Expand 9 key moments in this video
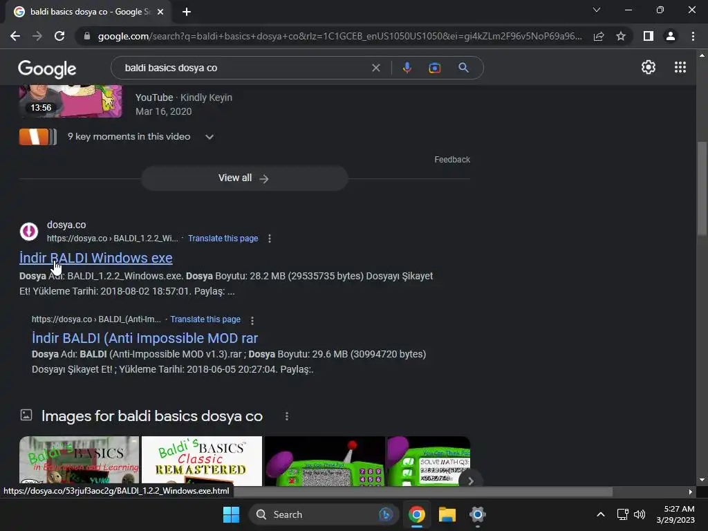708x531 pixels. (x=140, y=136)
